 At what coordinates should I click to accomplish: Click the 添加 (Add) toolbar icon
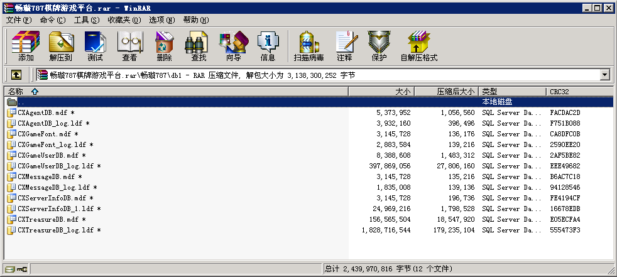click(x=26, y=46)
